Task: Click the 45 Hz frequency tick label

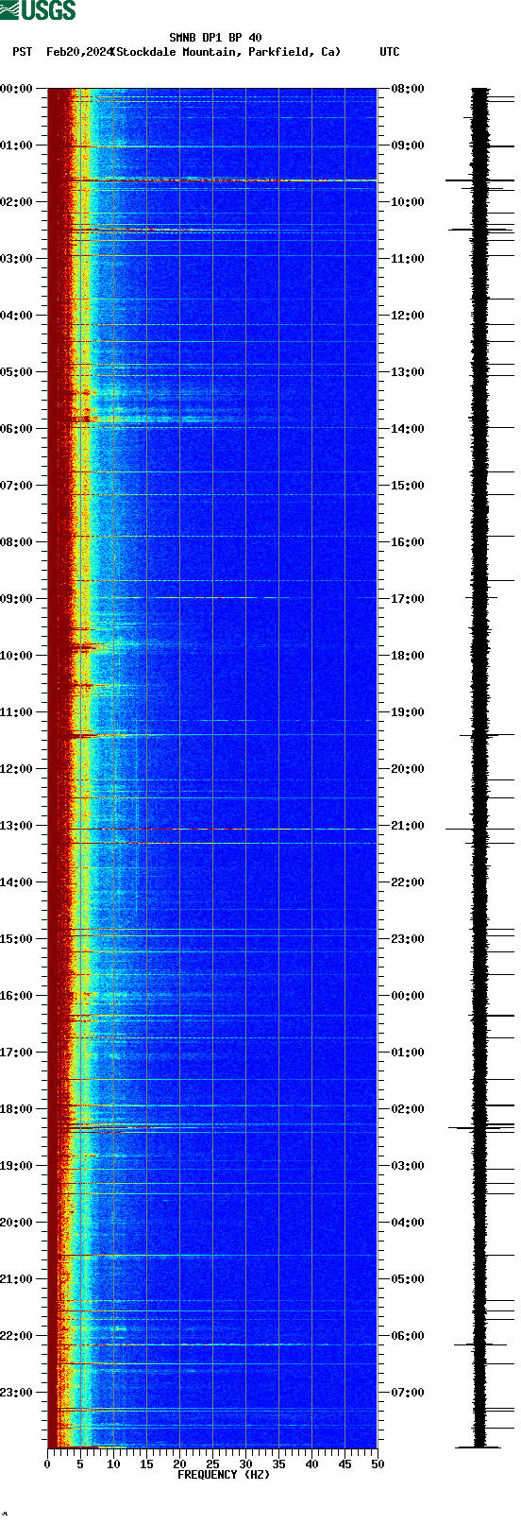Action: [345, 1464]
